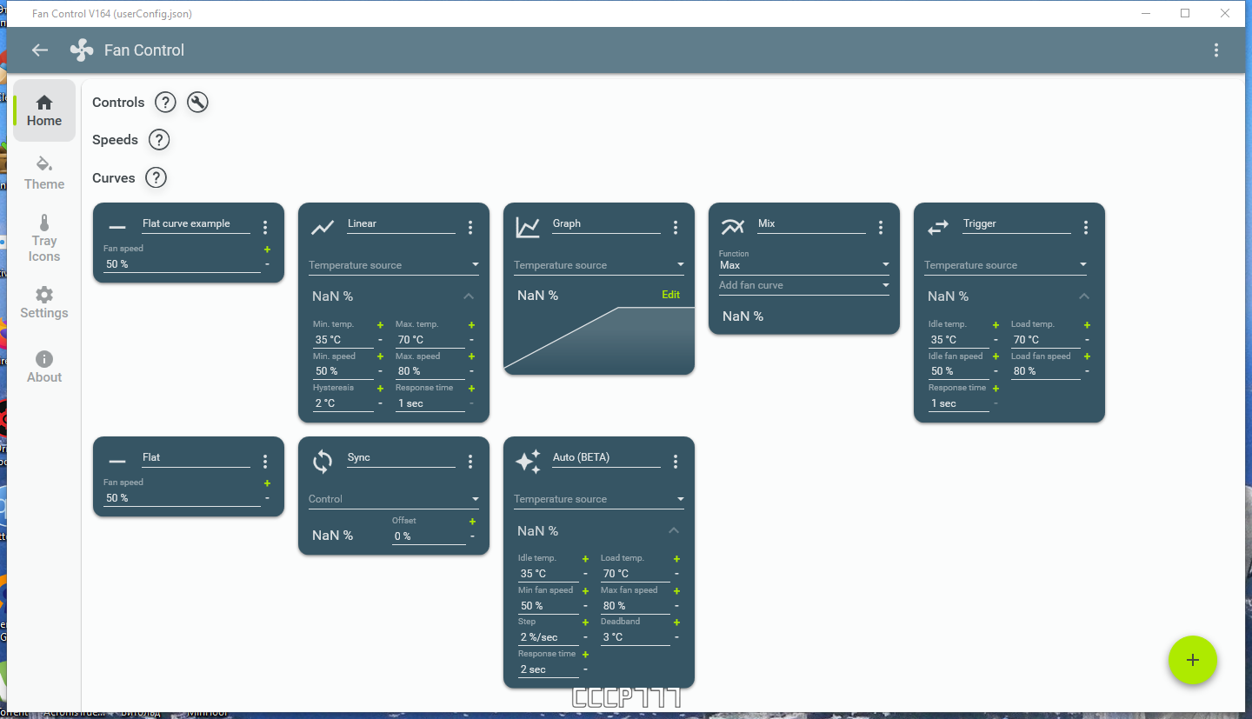The height and width of the screenshot is (719, 1252).
Task: Edit Sync Offset percentage field
Action: [x=429, y=536]
